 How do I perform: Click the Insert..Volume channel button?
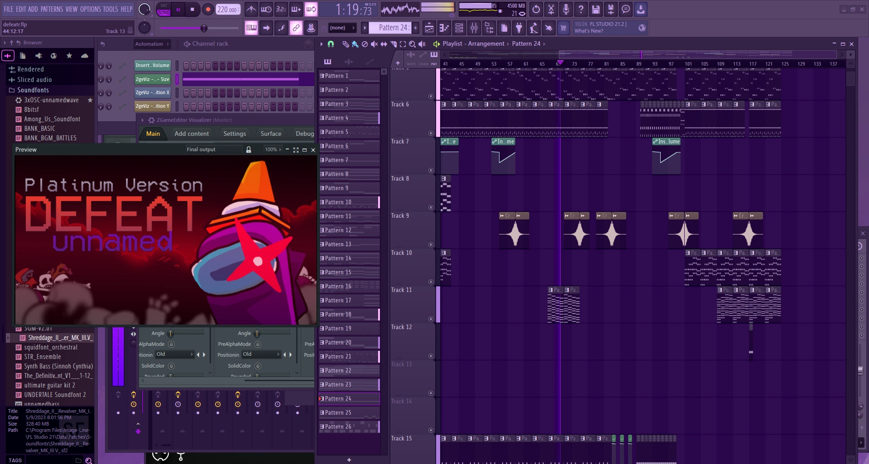coord(152,66)
